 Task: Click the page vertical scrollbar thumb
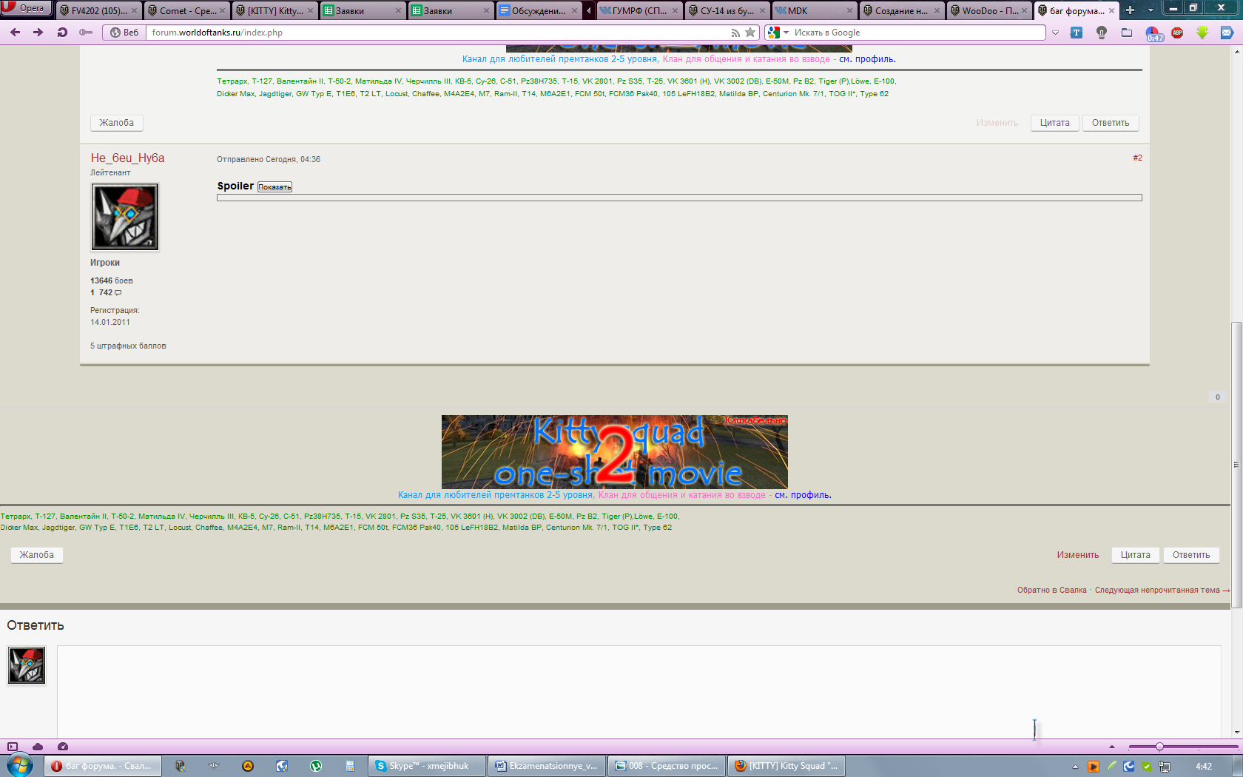pyautogui.click(x=1236, y=465)
